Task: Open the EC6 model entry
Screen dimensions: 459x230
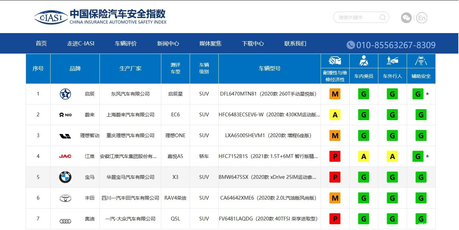Action: (x=175, y=115)
